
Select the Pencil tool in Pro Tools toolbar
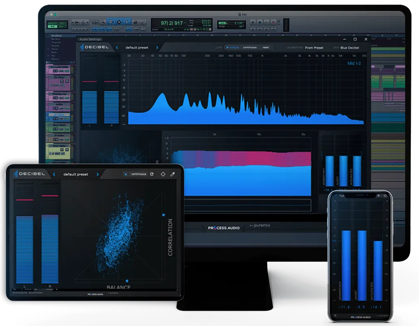click(143, 22)
